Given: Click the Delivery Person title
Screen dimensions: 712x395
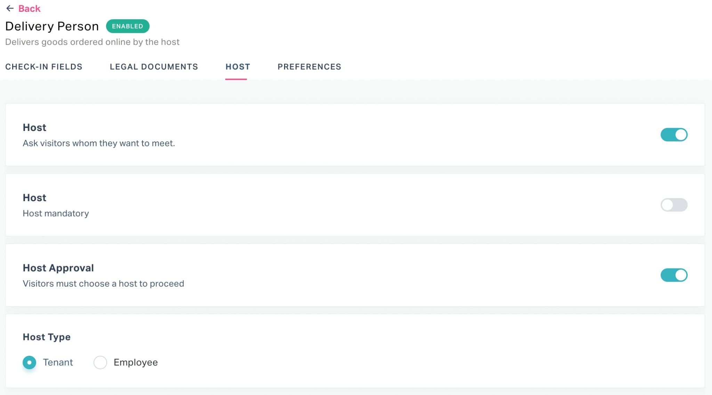Looking at the screenshot, I should (52, 26).
